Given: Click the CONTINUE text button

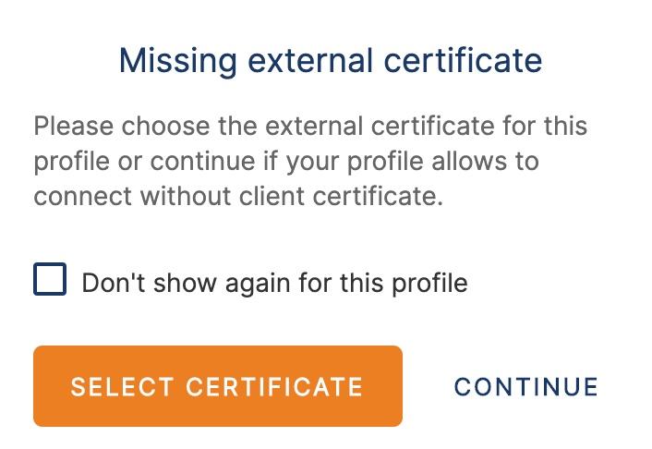Looking at the screenshot, I should [x=526, y=387].
